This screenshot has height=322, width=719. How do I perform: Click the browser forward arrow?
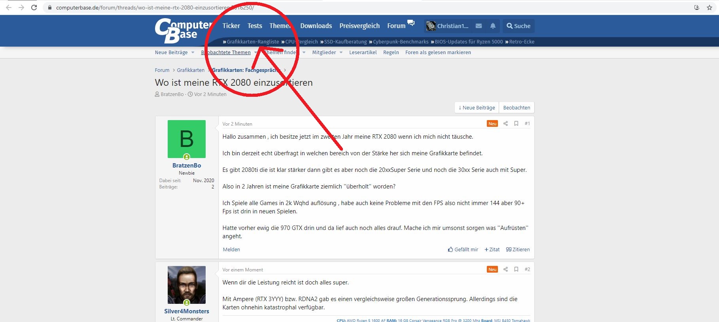(21, 8)
